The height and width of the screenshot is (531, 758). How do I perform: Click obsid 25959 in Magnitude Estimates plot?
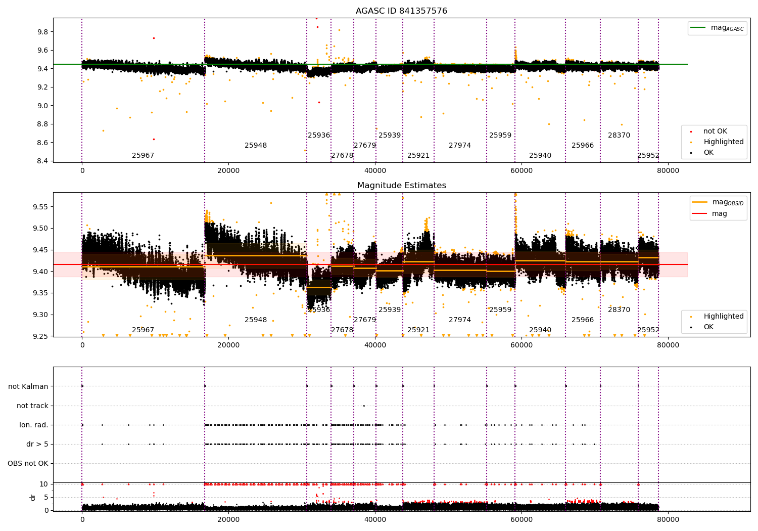[x=500, y=310]
